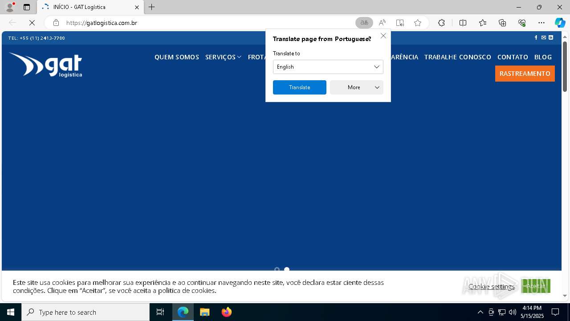The width and height of the screenshot is (570, 321).
Task: Open the GAT Facebook icon link
Action: pyautogui.click(x=536, y=37)
